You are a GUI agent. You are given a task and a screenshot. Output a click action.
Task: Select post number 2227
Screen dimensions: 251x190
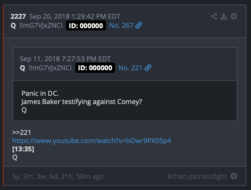18,17
